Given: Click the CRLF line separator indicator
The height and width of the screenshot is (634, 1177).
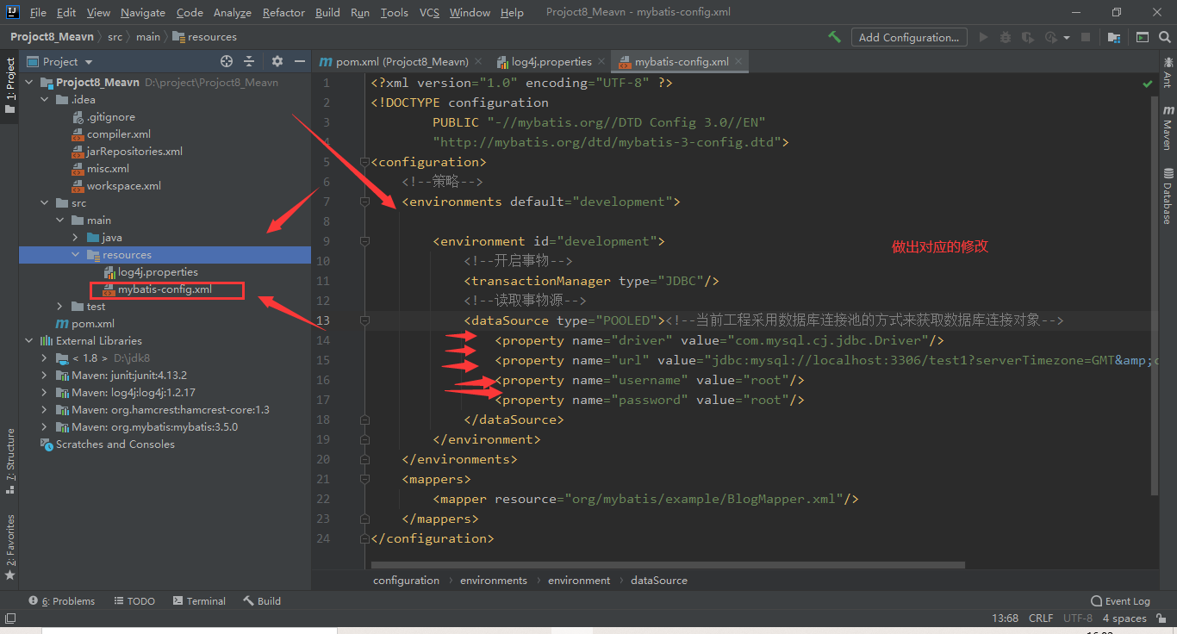Looking at the screenshot, I should pyautogui.click(x=1041, y=618).
